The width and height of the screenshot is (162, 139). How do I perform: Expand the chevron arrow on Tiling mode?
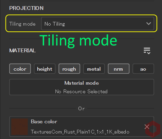coord(149,24)
